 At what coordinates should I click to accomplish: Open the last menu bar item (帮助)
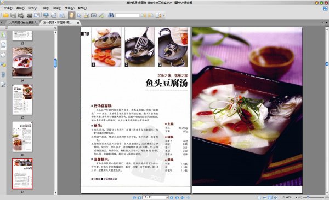[x=82, y=8]
